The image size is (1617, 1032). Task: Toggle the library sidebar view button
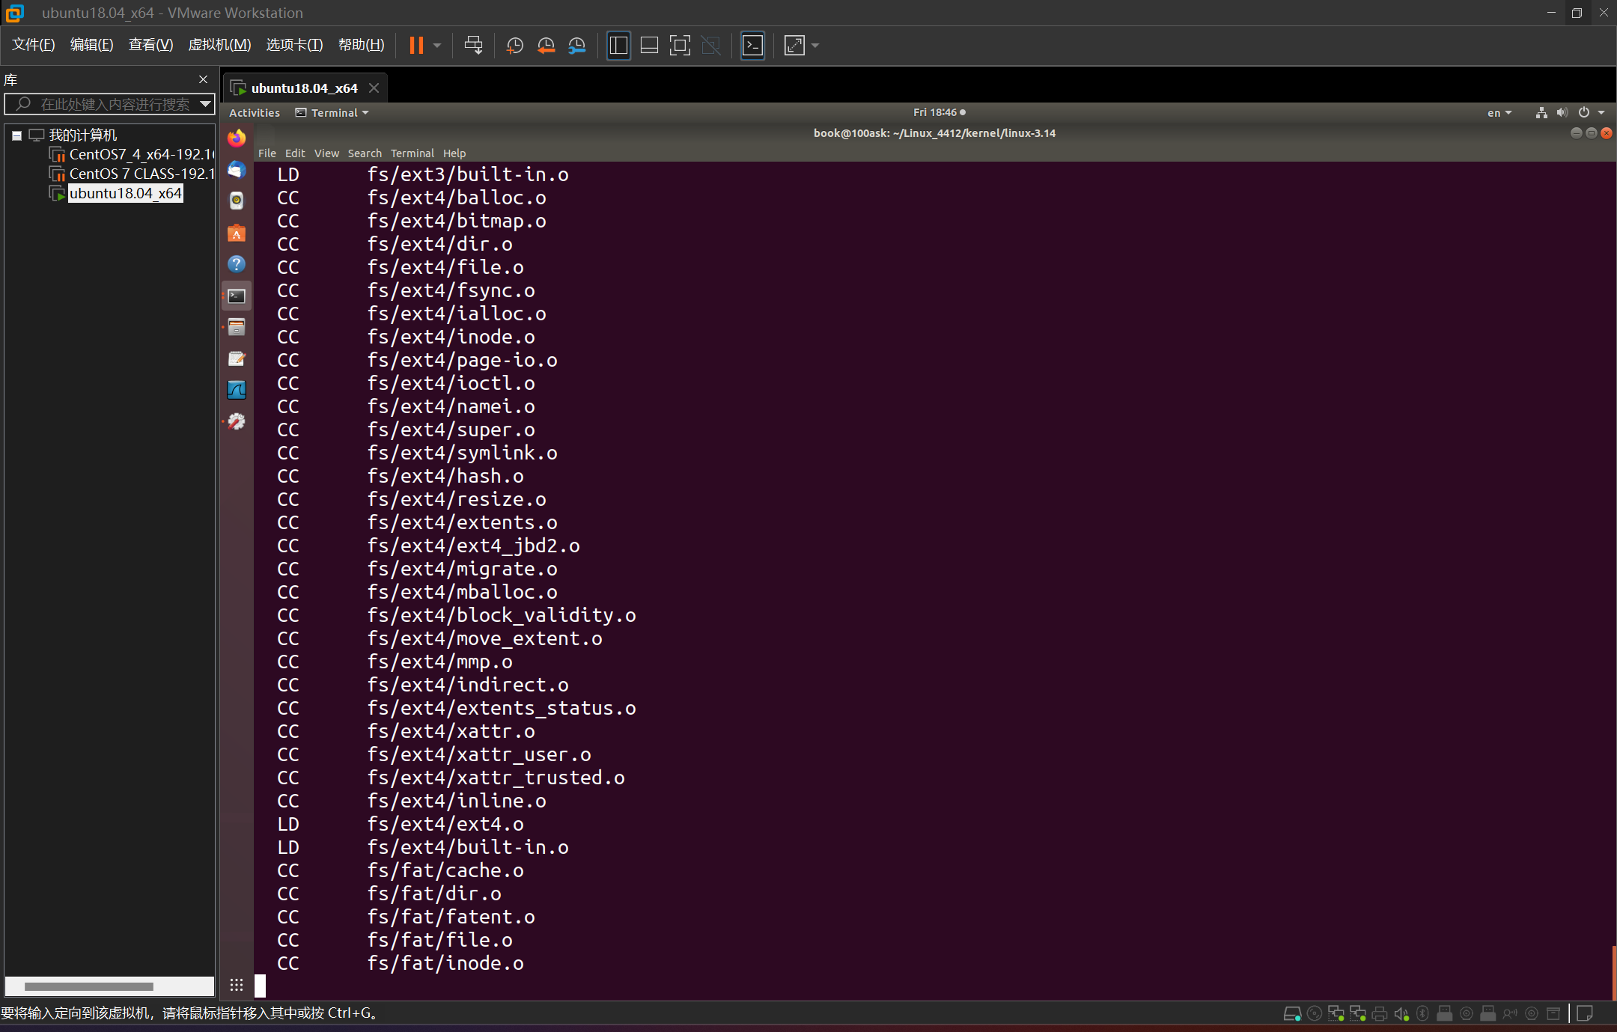618,46
